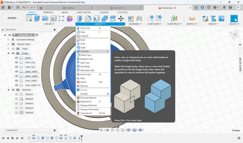Switch to the SURFACE tab
The image size is (243, 143).
tap(48, 12)
